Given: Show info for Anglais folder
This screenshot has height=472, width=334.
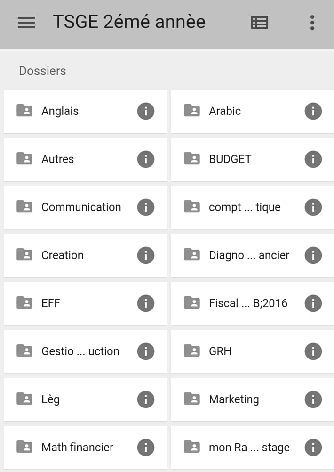Looking at the screenshot, I should 146,111.
